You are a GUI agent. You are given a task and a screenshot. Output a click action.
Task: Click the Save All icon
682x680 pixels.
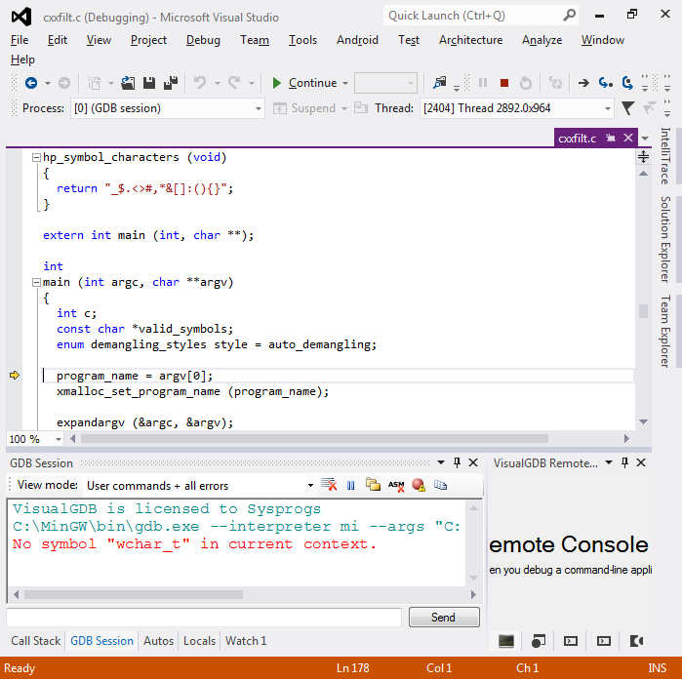171,83
